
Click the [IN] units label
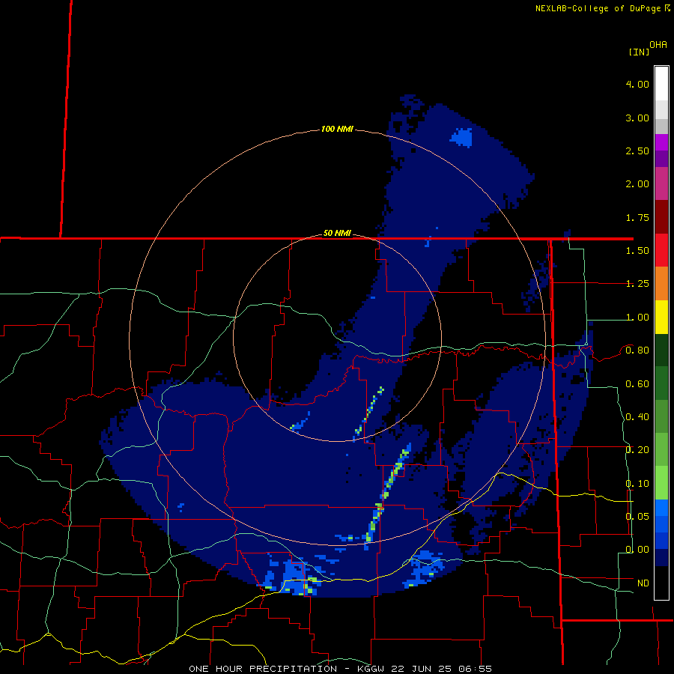[x=639, y=52]
